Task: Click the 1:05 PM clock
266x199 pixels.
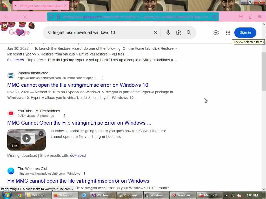Action: point(252,195)
